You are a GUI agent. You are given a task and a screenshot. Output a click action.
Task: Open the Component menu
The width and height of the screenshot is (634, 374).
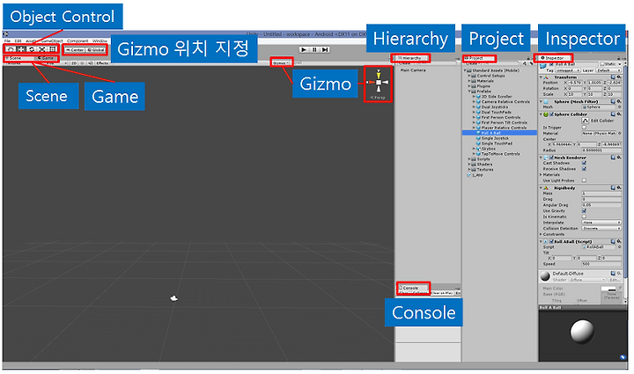(77, 40)
